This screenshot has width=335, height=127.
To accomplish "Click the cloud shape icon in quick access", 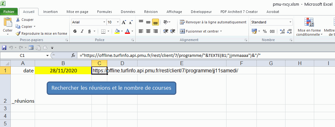I will (x=45, y=47).
